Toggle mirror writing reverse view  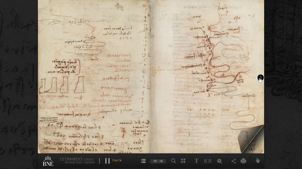[x=208, y=161]
